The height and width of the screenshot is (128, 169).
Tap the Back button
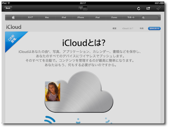(x=8, y=8)
